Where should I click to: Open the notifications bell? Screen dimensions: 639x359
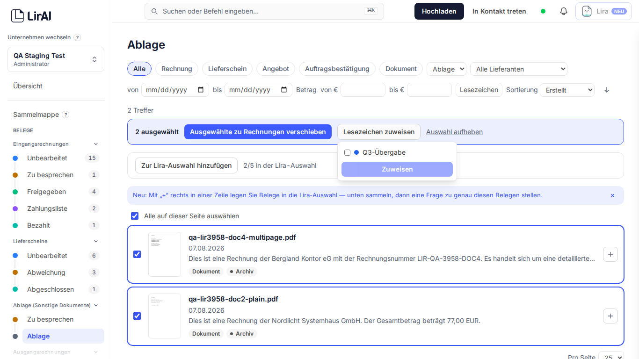[x=564, y=11]
